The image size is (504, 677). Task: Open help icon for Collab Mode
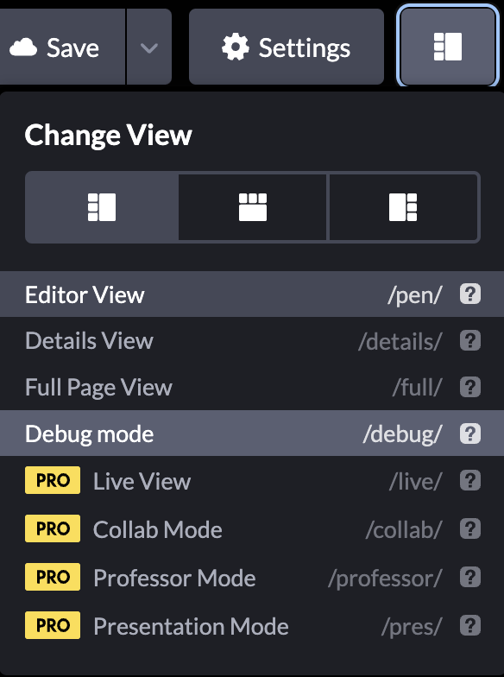click(x=469, y=528)
